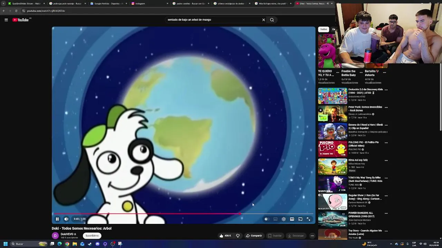Open options for PULCINO PIO video
This screenshot has width=442, height=248.
click(x=386, y=143)
